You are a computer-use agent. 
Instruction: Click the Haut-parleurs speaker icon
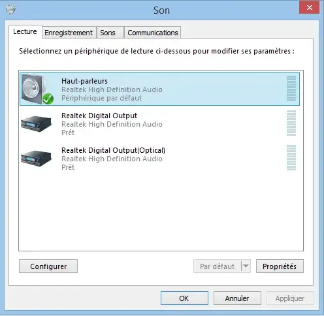[37, 89]
